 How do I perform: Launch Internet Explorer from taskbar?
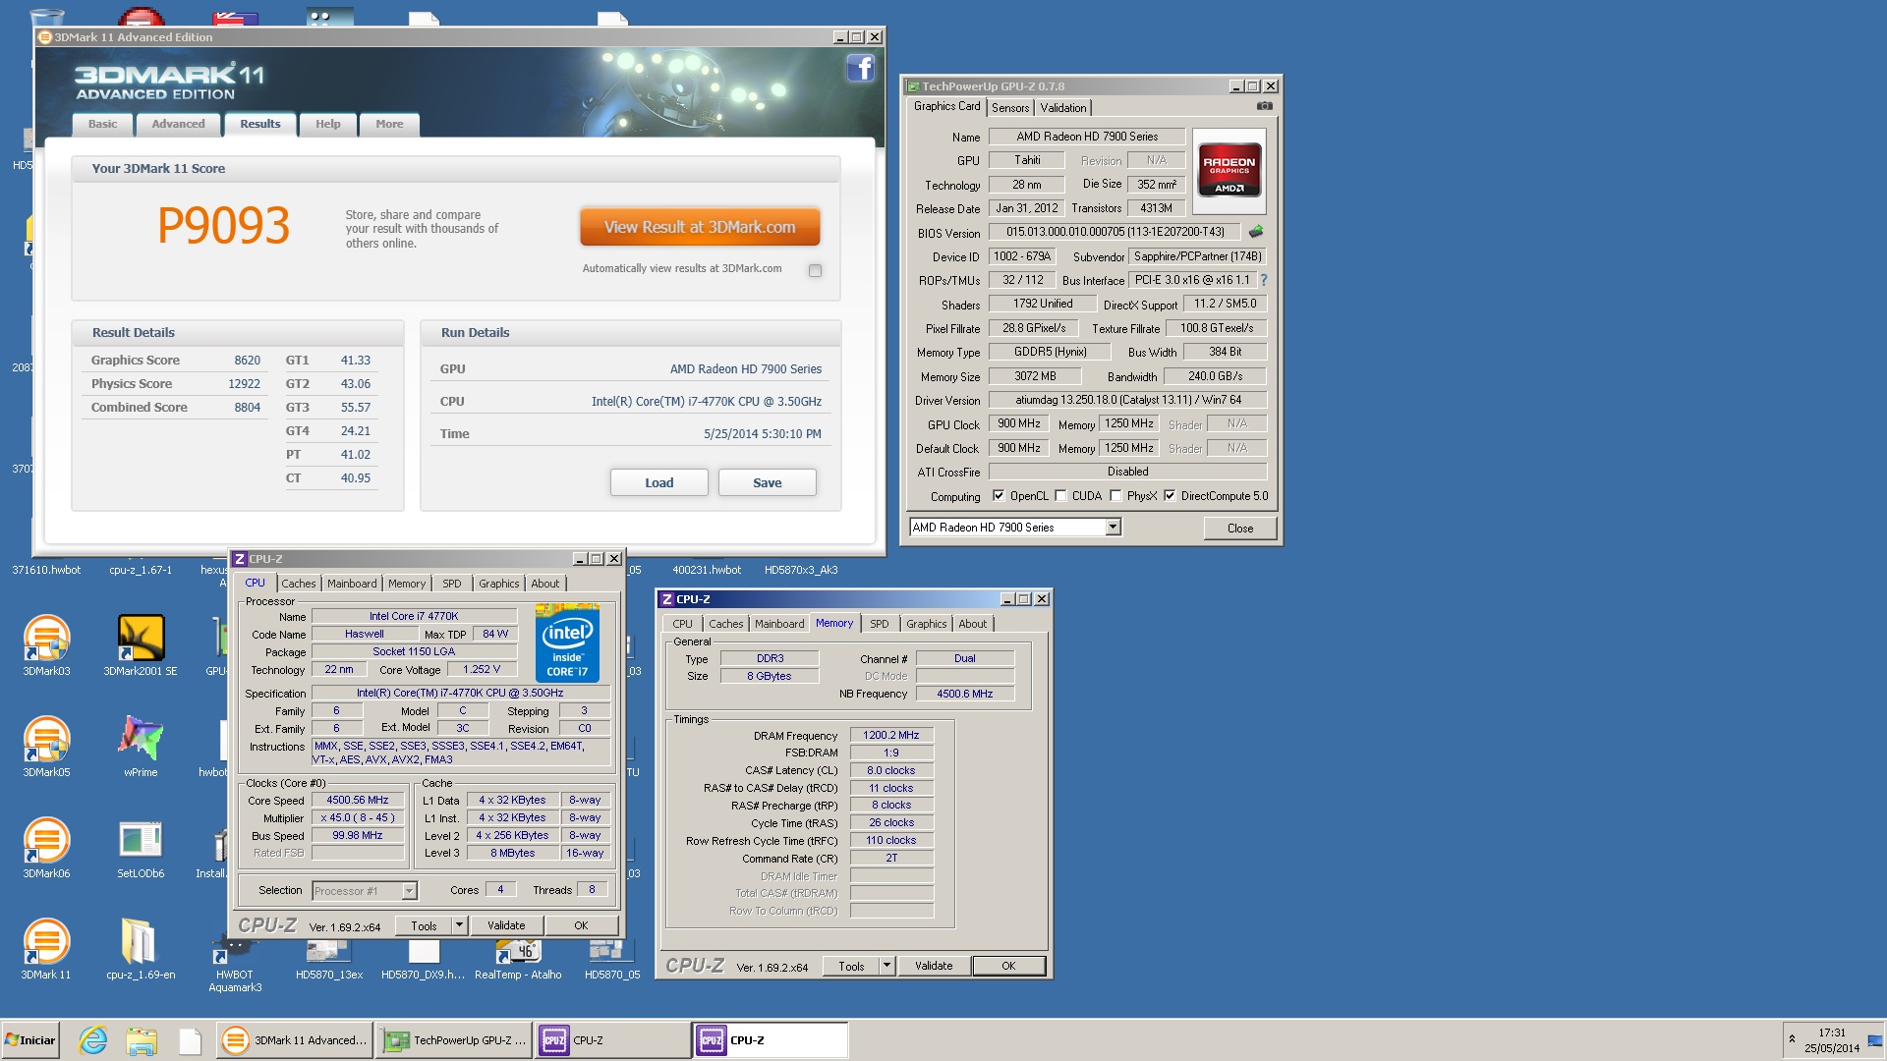93,1040
